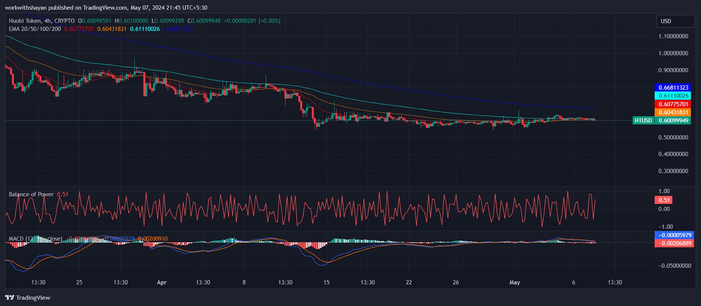Click the cyan 0.61110026 value in EMA legend
The height and width of the screenshot is (306, 701).
[x=145, y=29]
